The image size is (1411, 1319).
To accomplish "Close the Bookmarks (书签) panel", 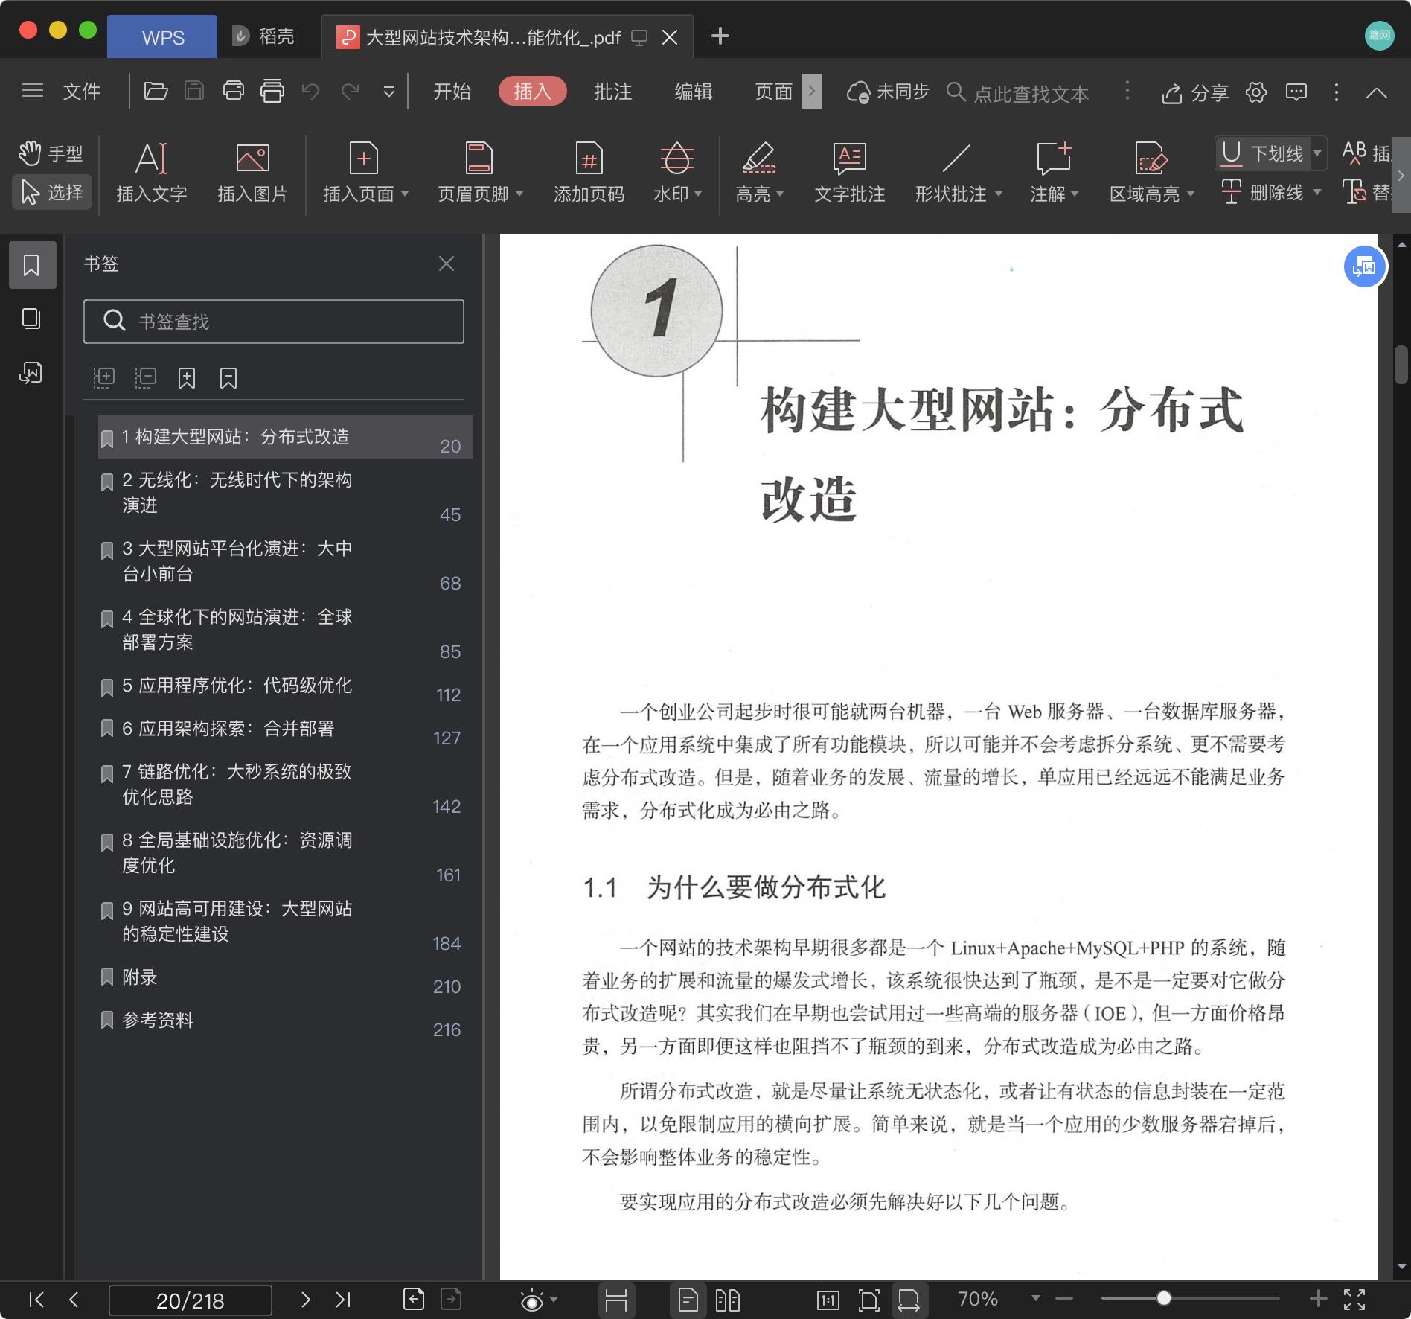I will coord(447,264).
